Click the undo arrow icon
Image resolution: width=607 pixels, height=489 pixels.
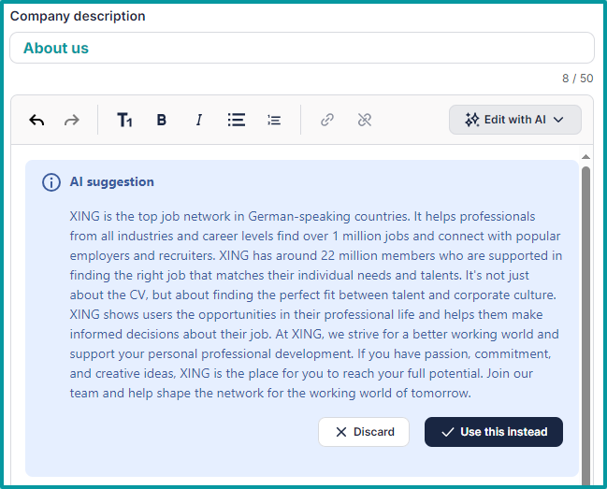[36, 120]
